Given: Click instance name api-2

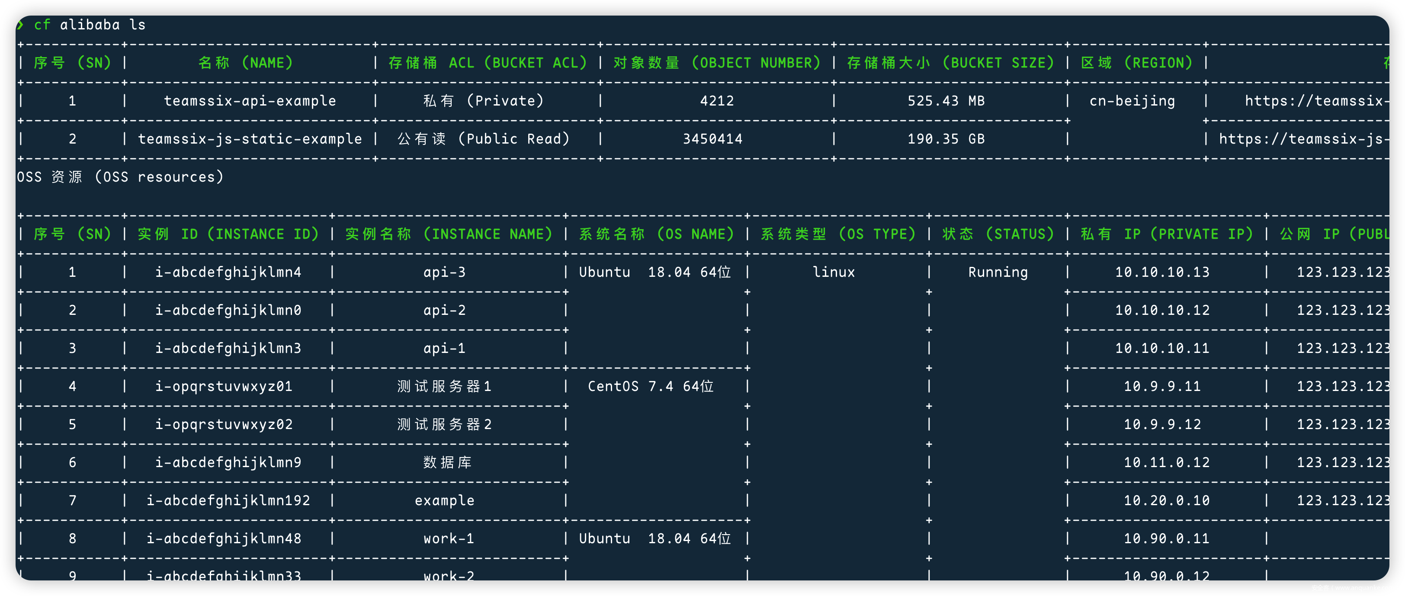Looking at the screenshot, I should [x=445, y=310].
